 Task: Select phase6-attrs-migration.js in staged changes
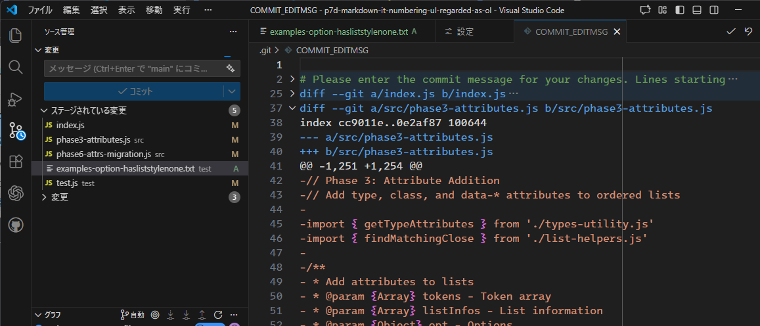pyautogui.click(x=104, y=154)
